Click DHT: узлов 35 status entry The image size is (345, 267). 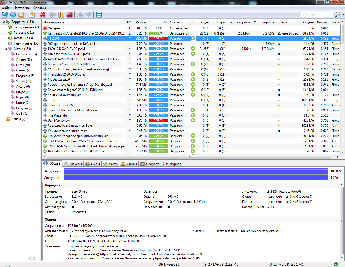(x=169, y=264)
